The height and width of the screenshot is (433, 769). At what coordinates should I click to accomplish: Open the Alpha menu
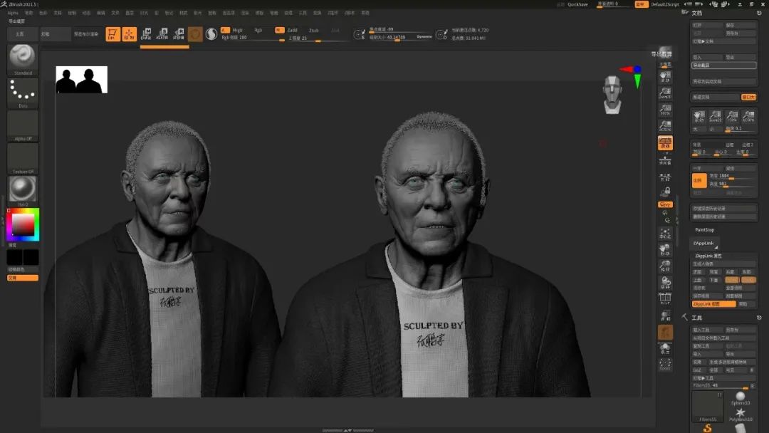click(13, 13)
